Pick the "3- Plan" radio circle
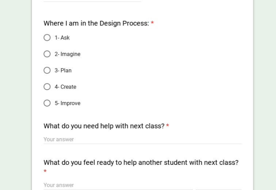Image resolution: width=276 pixels, height=190 pixels. (47, 70)
